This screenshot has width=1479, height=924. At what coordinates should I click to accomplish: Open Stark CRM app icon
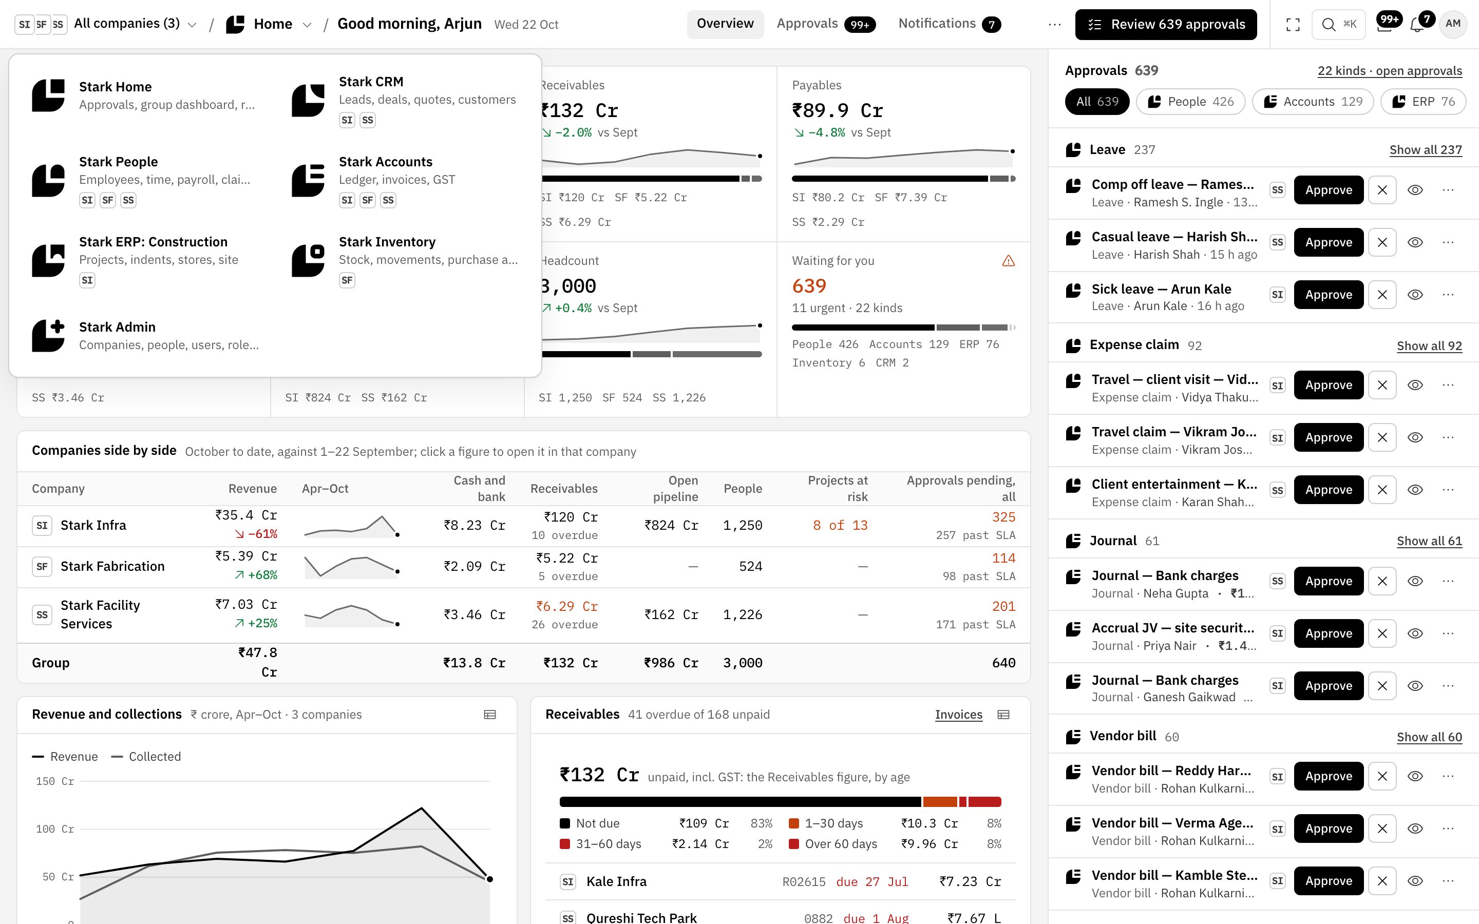tap(308, 100)
